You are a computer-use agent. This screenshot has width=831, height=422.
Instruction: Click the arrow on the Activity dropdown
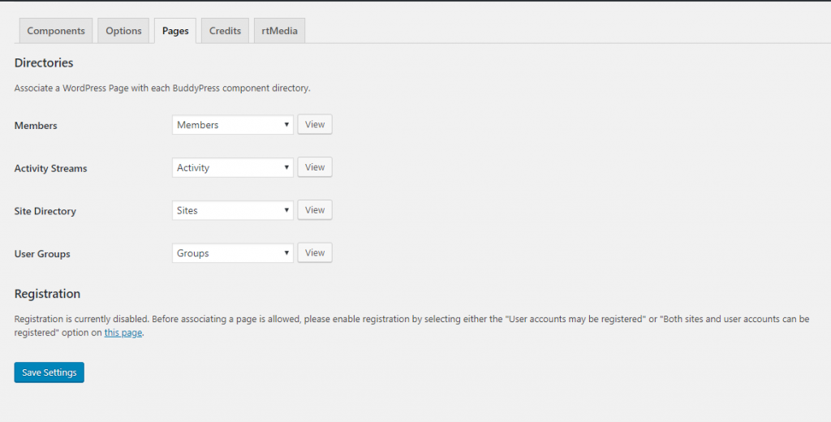[x=286, y=167]
